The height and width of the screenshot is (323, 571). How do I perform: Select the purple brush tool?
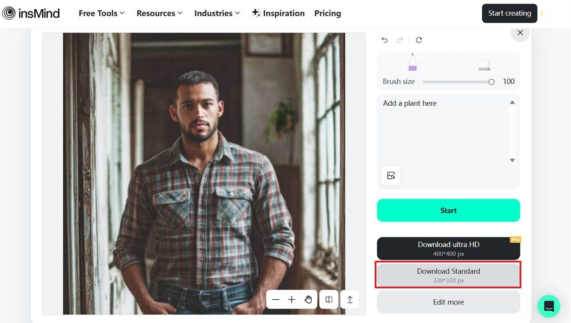(x=412, y=62)
